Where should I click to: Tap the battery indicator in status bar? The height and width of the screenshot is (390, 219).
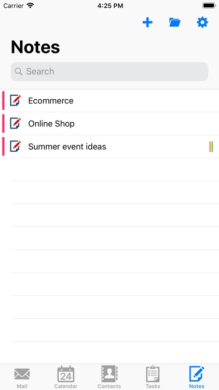pyautogui.click(x=209, y=6)
